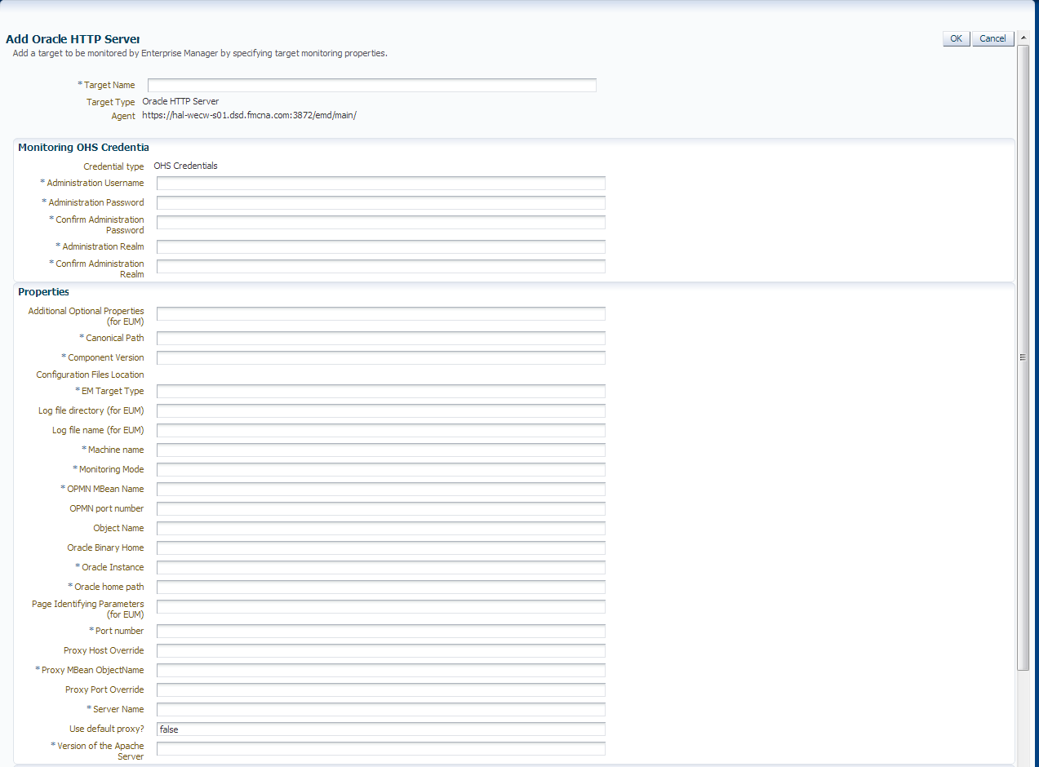Click the Page Identifying Parameters field

381,606
